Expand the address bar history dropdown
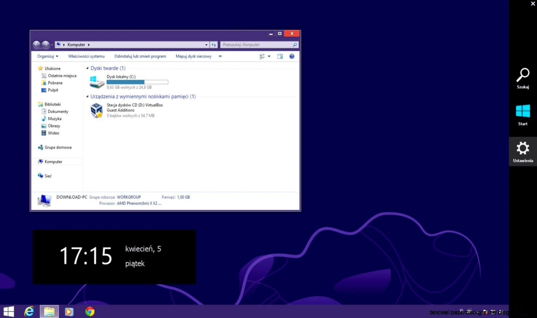537x318 pixels. tap(206, 45)
